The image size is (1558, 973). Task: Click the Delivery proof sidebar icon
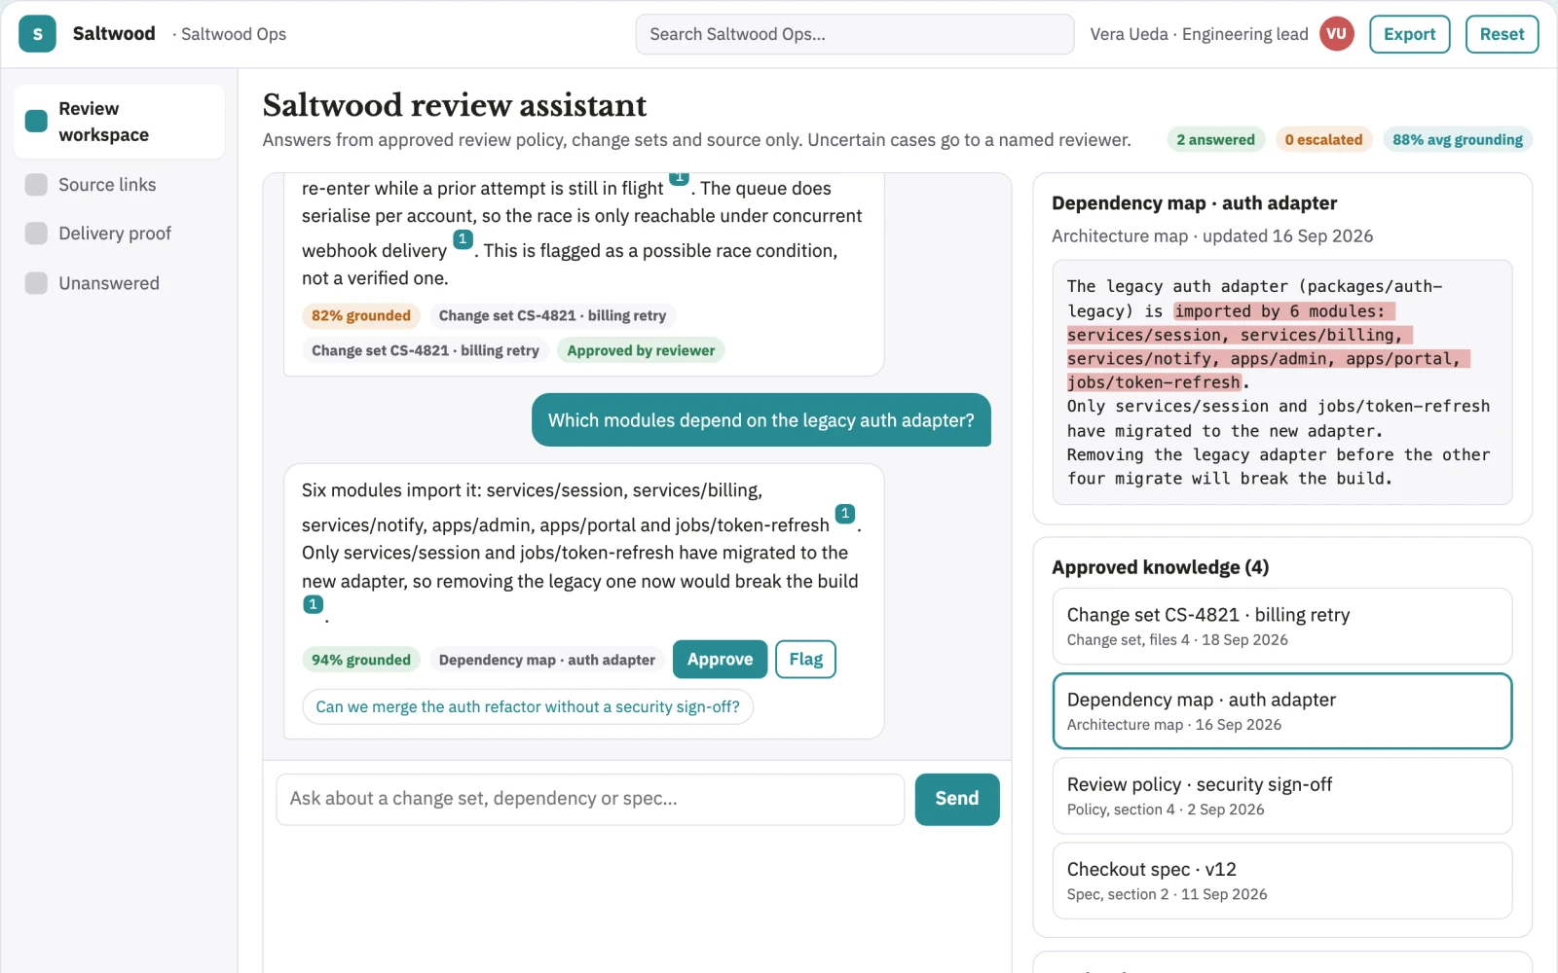(x=36, y=234)
